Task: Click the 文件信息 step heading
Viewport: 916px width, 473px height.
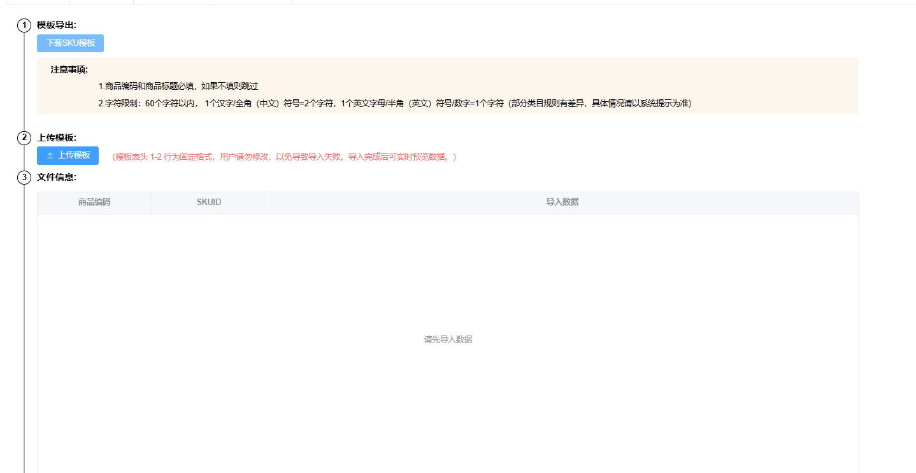Action: point(57,178)
